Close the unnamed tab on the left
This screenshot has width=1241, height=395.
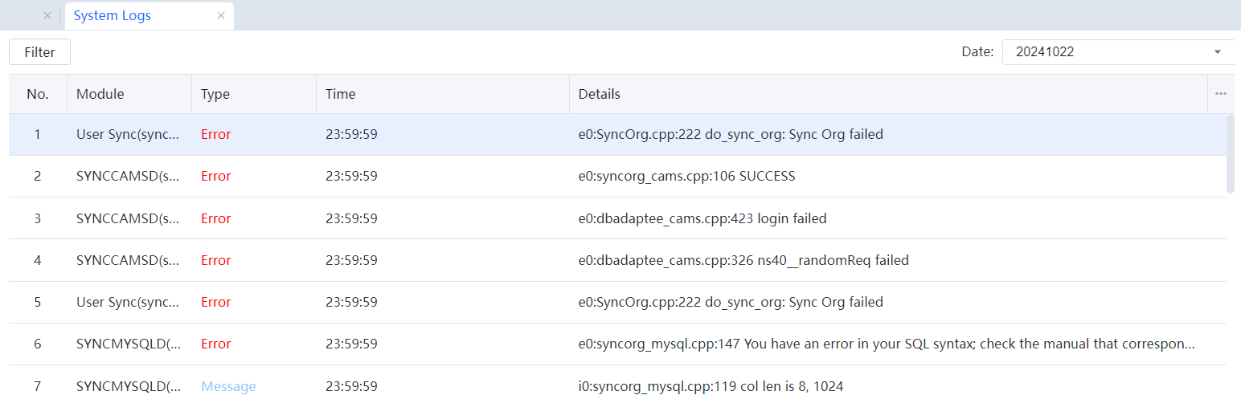47,16
